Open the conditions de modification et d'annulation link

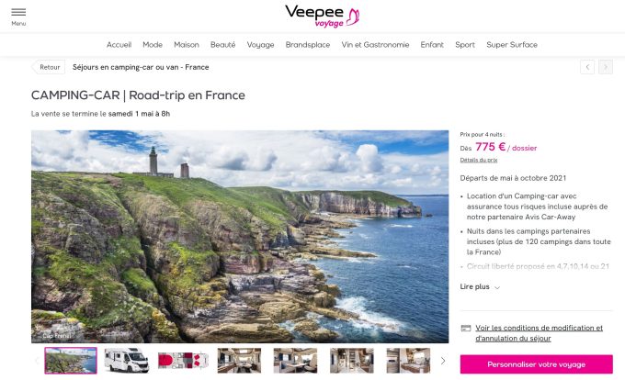pyautogui.click(x=539, y=333)
